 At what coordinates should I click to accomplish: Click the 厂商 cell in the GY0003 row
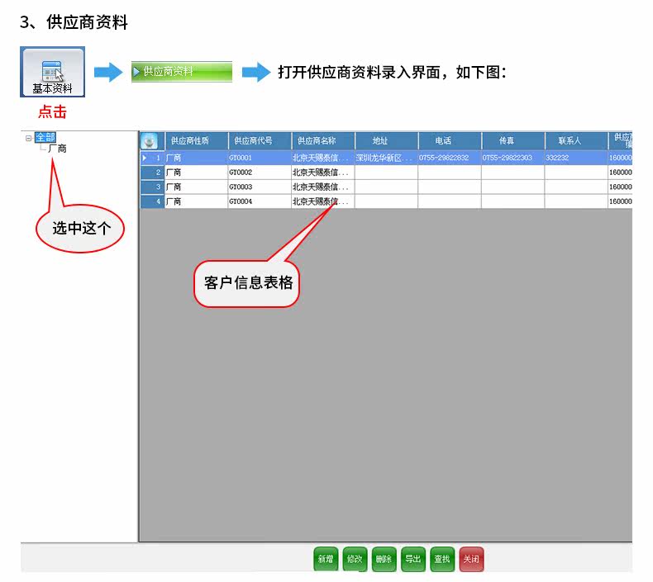(196, 187)
